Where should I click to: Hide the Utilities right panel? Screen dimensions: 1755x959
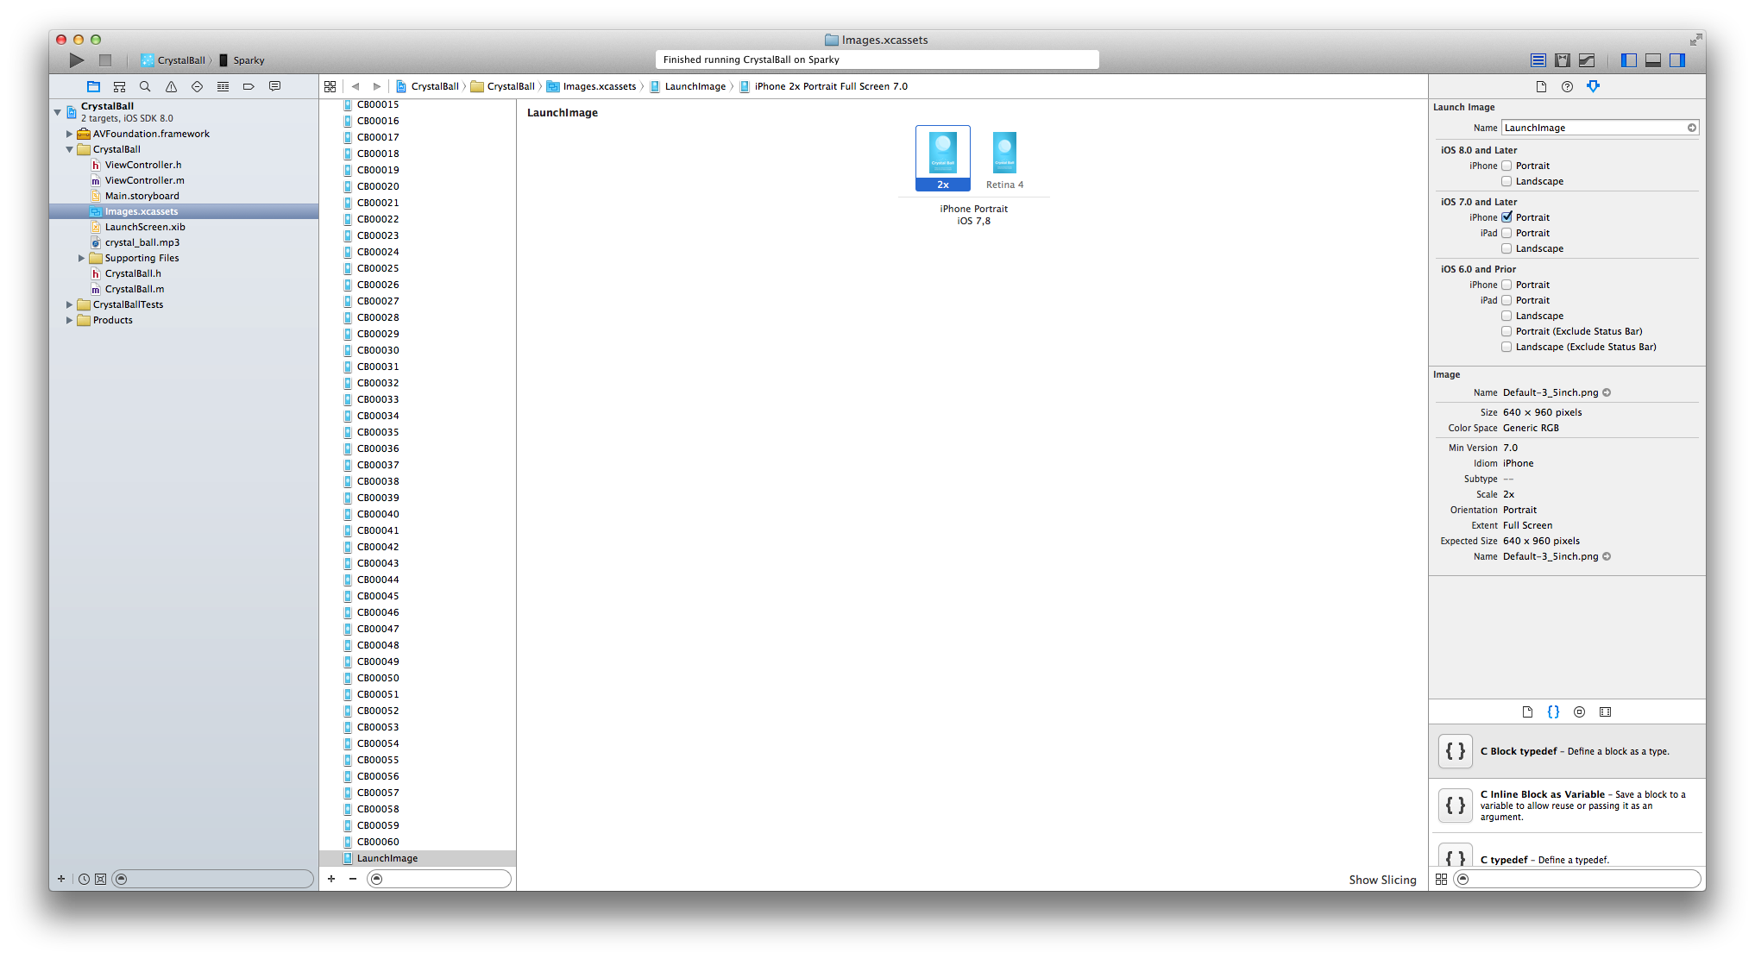[x=1677, y=60]
